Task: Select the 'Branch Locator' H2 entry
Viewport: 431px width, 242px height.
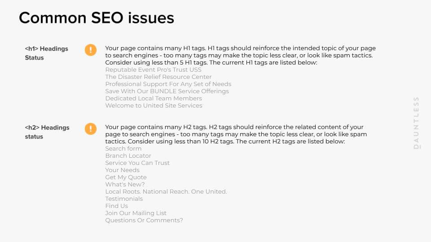Action: [128, 156]
